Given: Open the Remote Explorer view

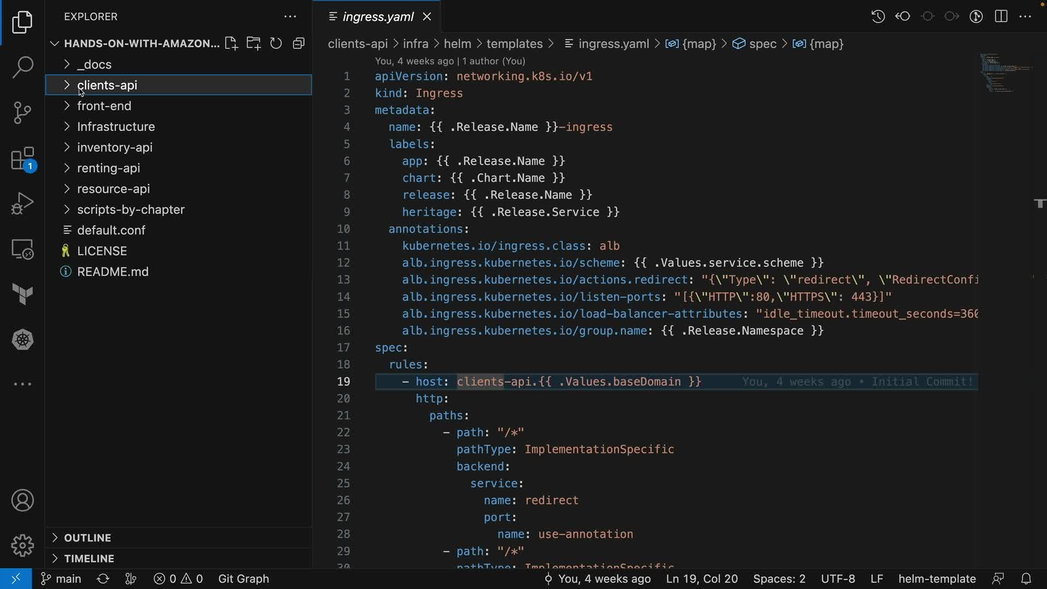Looking at the screenshot, I should tap(22, 250).
